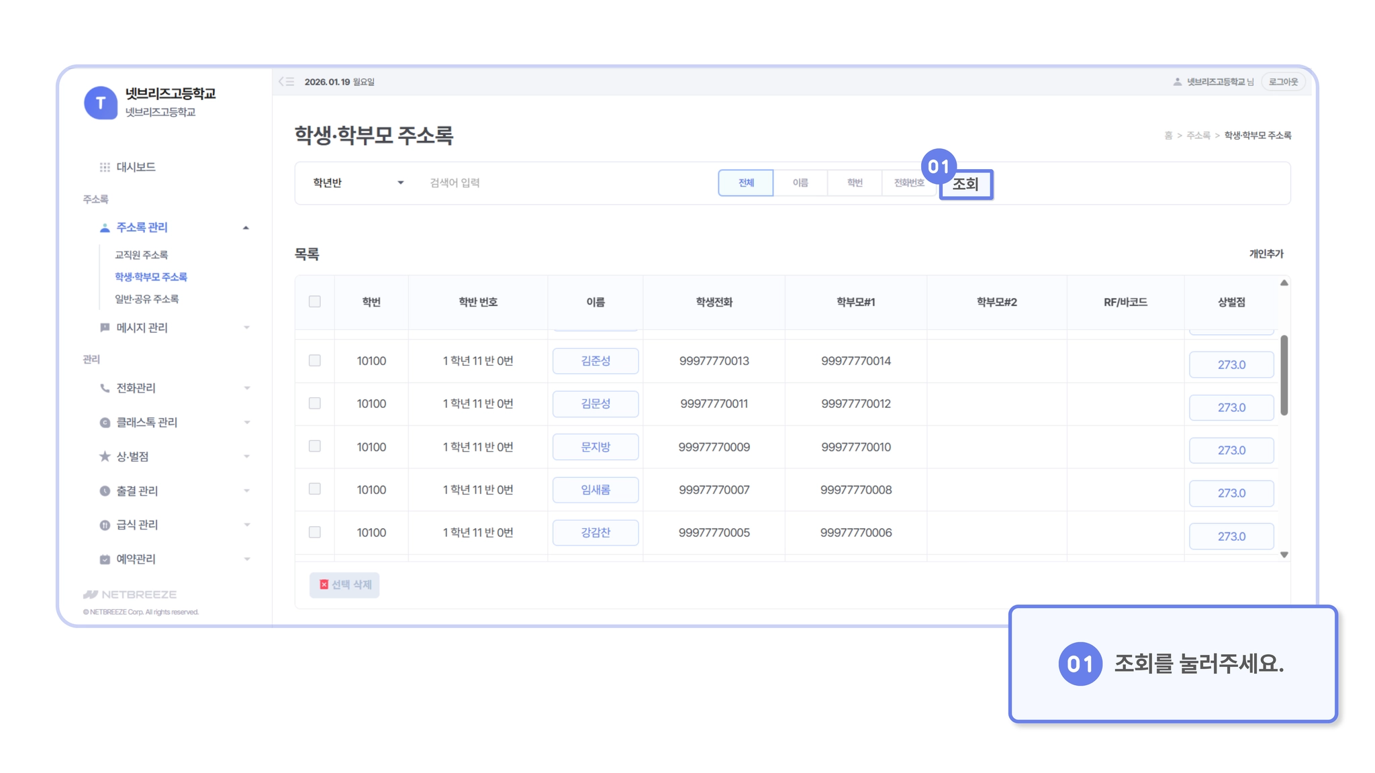Click the 급식 관리 meal icon

(x=105, y=525)
